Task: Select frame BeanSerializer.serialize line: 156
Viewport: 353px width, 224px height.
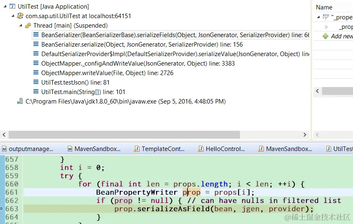Action: [x=142, y=45]
